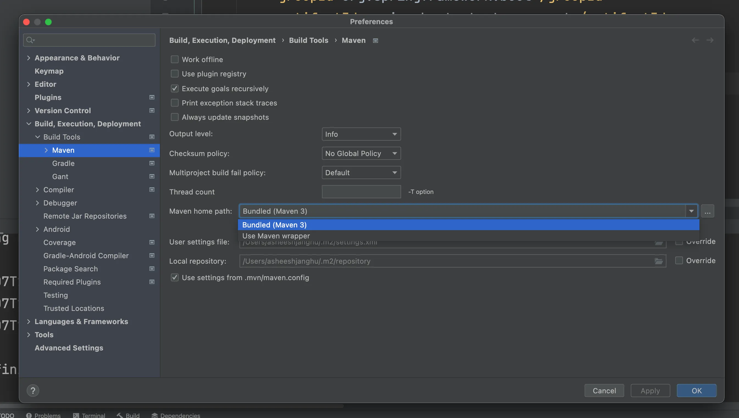The width and height of the screenshot is (739, 418).
Task: Click the project-level icon next to Compiler
Action: (152, 190)
